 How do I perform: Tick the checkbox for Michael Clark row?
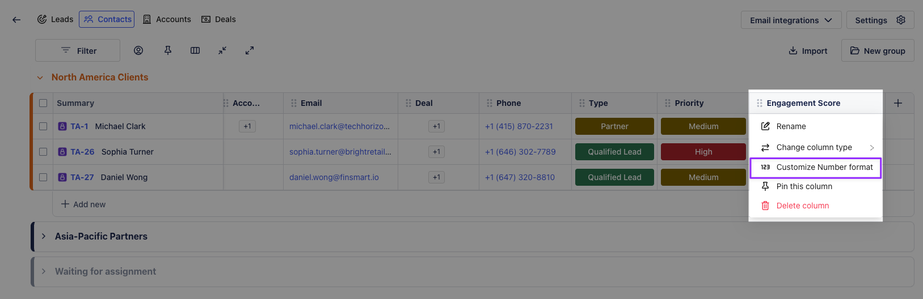(x=43, y=126)
